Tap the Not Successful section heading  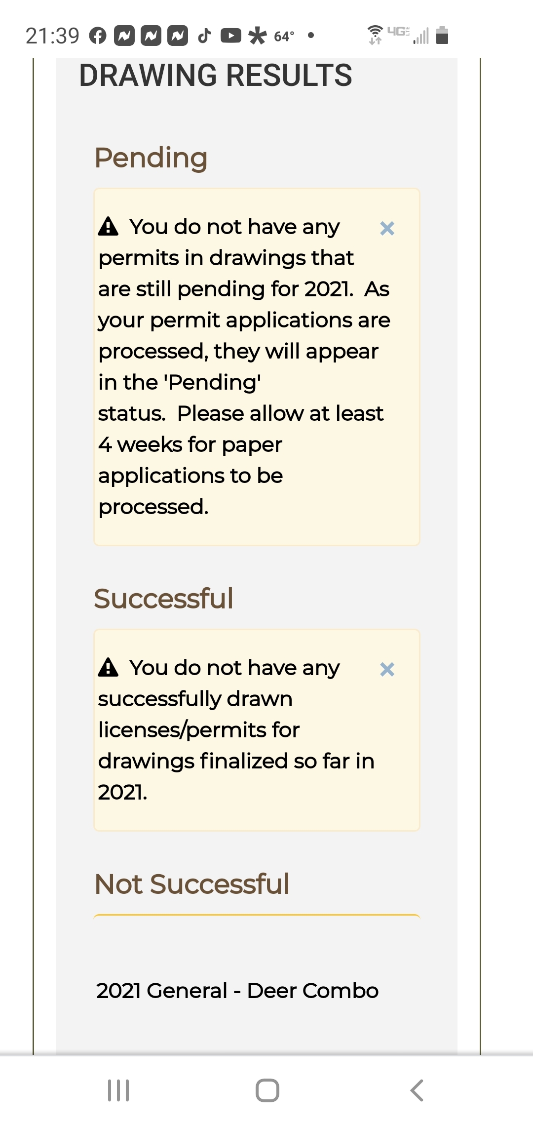pos(192,884)
